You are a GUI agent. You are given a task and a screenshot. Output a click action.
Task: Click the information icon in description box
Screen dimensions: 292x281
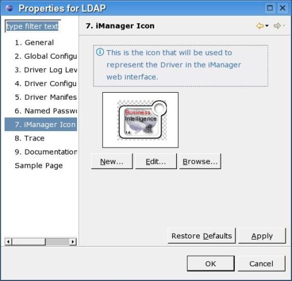(100, 52)
